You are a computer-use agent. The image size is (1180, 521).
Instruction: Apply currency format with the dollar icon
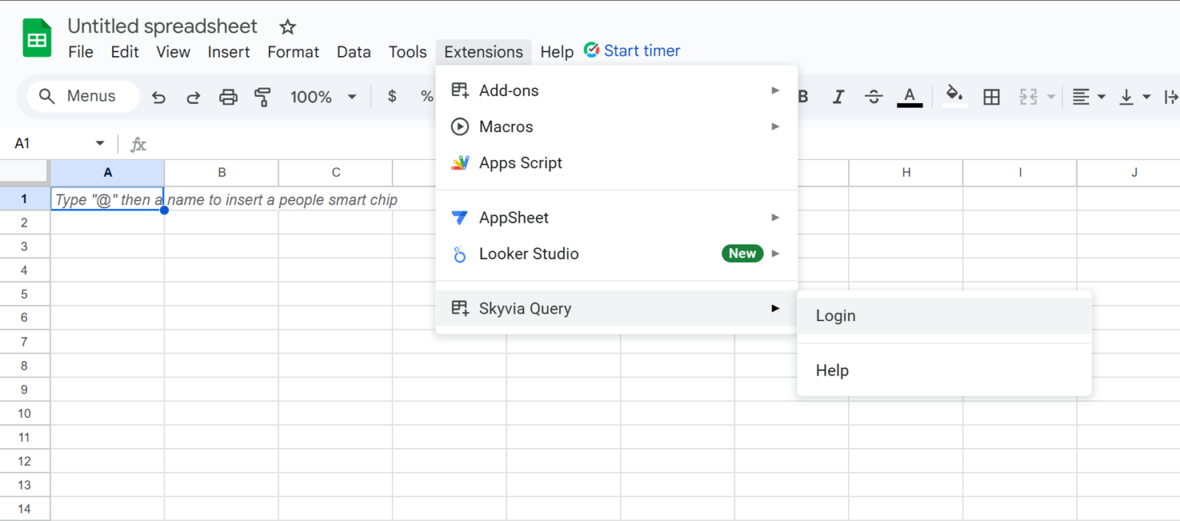[392, 97]
